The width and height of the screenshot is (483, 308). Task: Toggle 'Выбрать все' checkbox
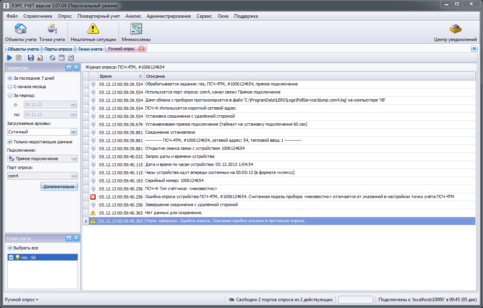click(x=10, y=248)
